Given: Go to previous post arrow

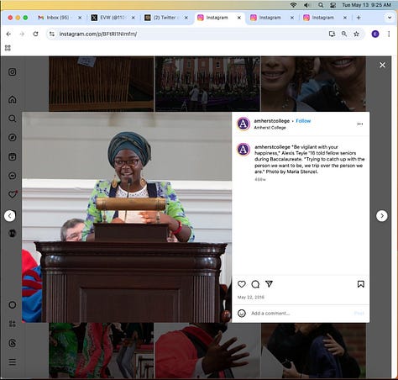Looking at the screenshot, I should pyautogui.click(x=10, y=216).
